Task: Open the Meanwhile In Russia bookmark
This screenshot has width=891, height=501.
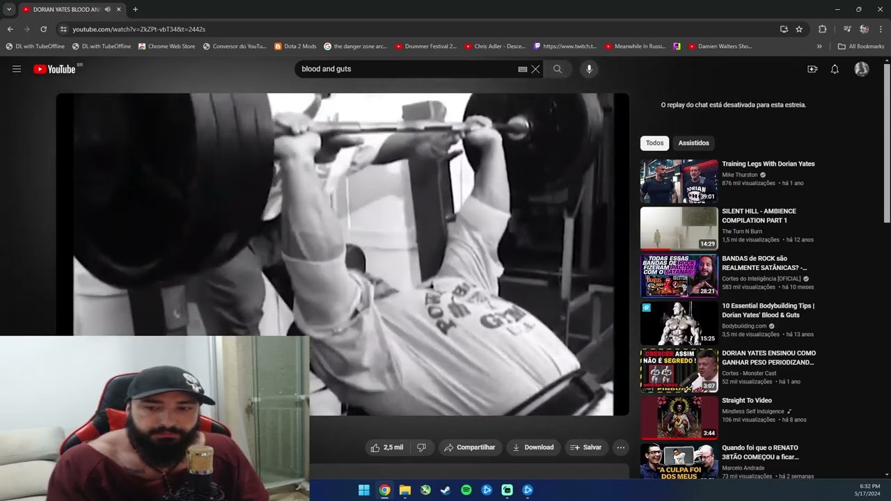Action: [635, 47]
